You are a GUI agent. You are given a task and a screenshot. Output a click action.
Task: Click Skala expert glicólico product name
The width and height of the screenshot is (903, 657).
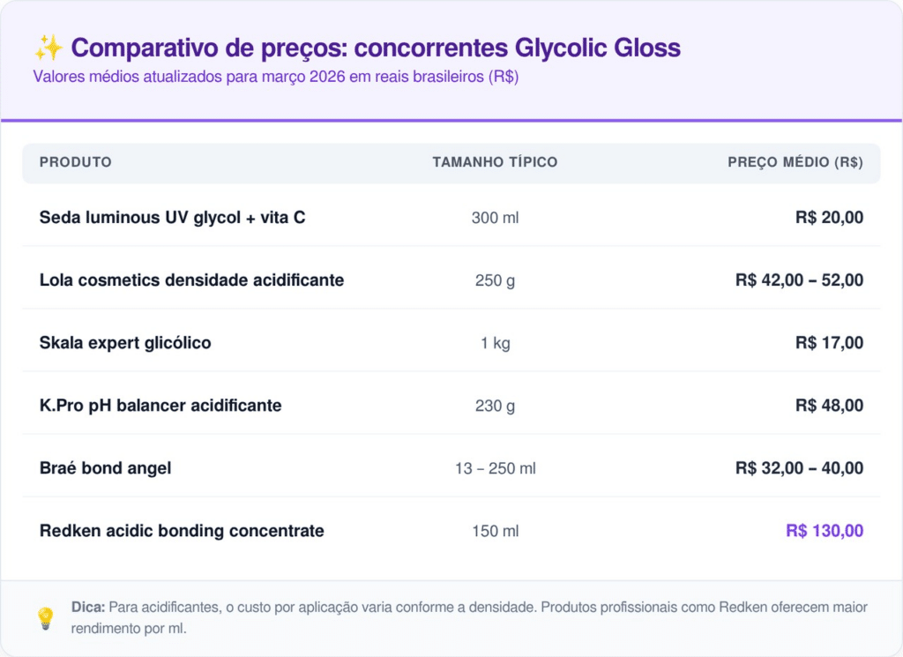click(125, 343)
